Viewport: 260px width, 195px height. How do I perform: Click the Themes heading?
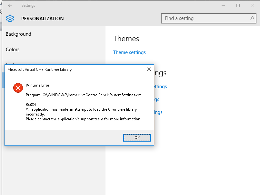pyautogui.click(x=126, y=39)
